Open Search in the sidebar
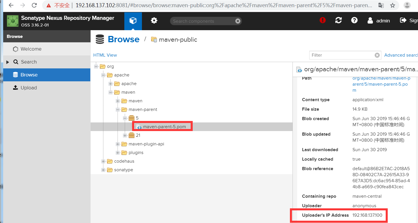Viewport: 418px width, 223px height. (47, 62)
